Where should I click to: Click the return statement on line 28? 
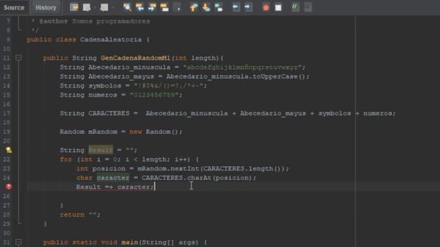tap(80, 215)
